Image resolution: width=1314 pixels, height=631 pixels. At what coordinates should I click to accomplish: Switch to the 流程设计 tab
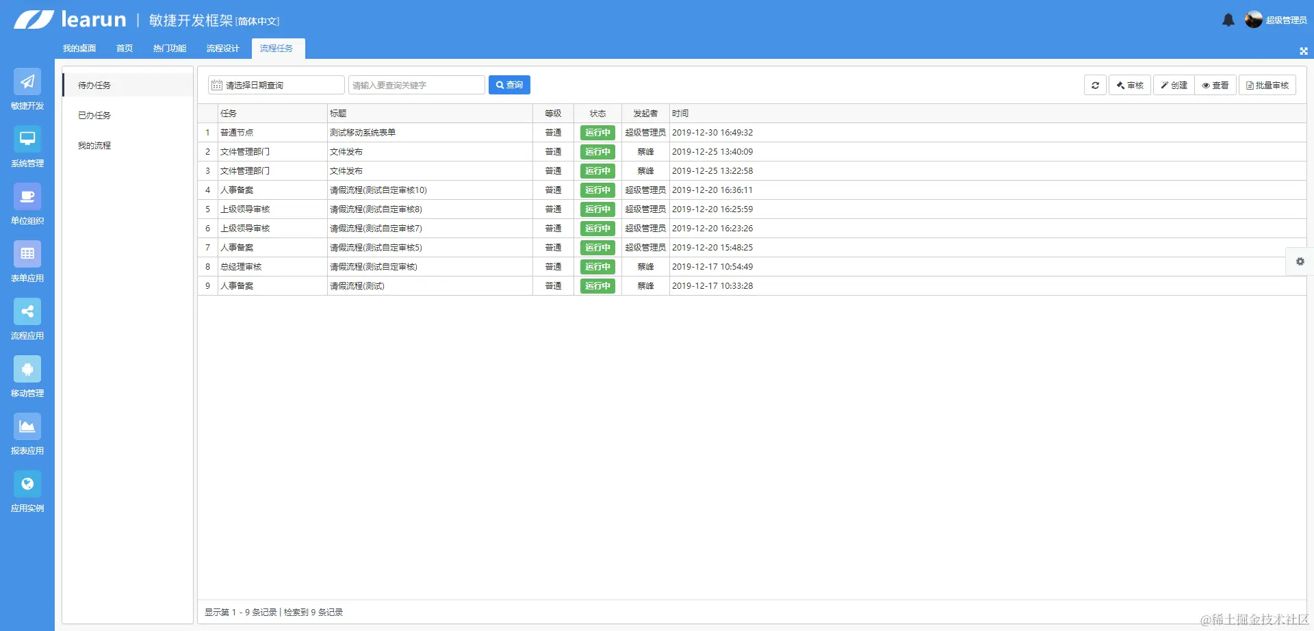tap(223, 49)
